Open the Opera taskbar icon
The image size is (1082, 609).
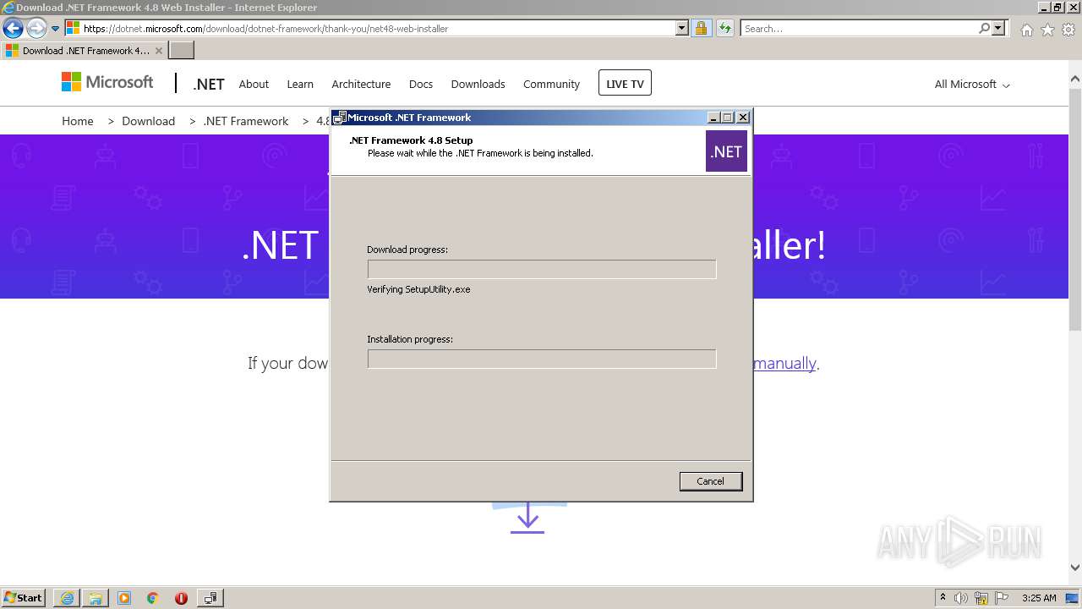coord(181,598)
